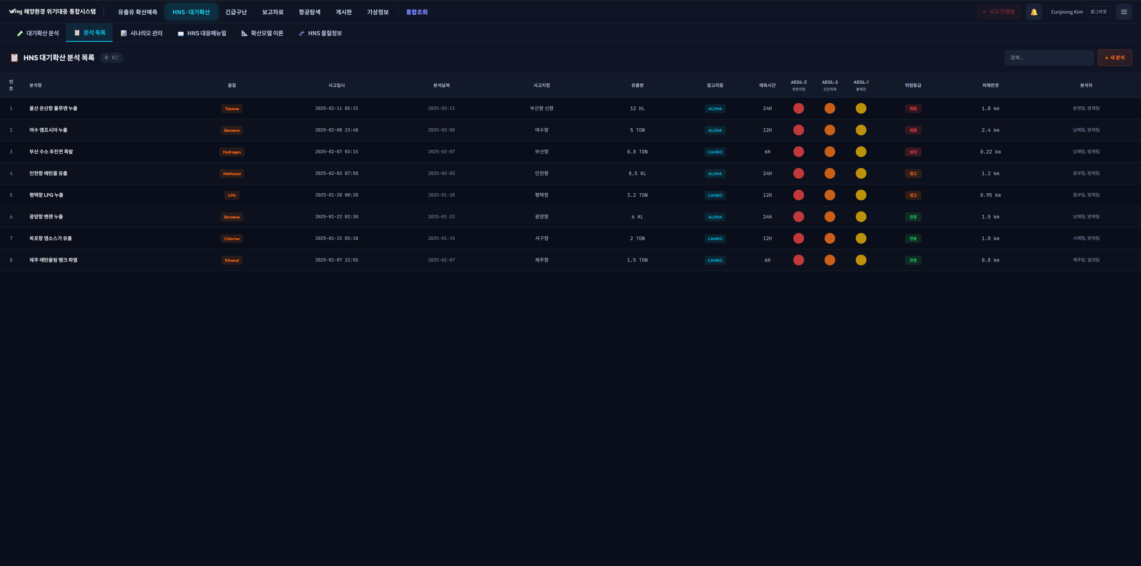1141x566 pixels.
Task: Open 통합조회 menu item
Action: (416, 12)
